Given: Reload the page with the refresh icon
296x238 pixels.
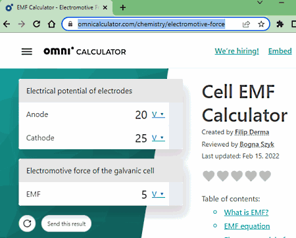Looking at the screenshot, I should 36,24.
